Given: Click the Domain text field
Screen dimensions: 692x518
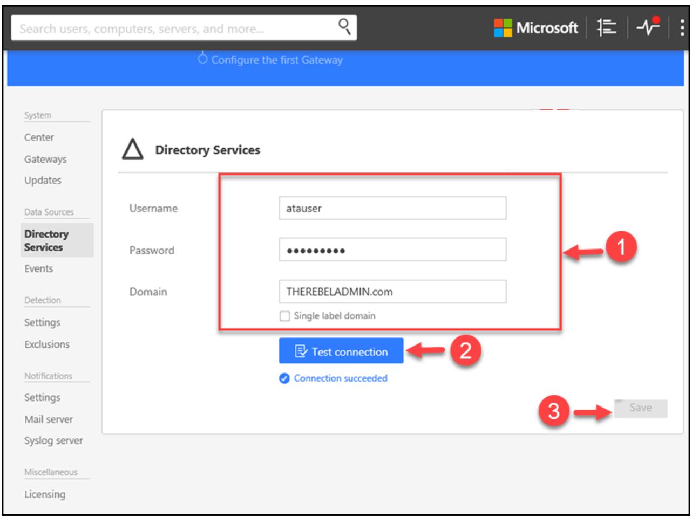Looking at the screenshot, I should (x=392, y=292).
